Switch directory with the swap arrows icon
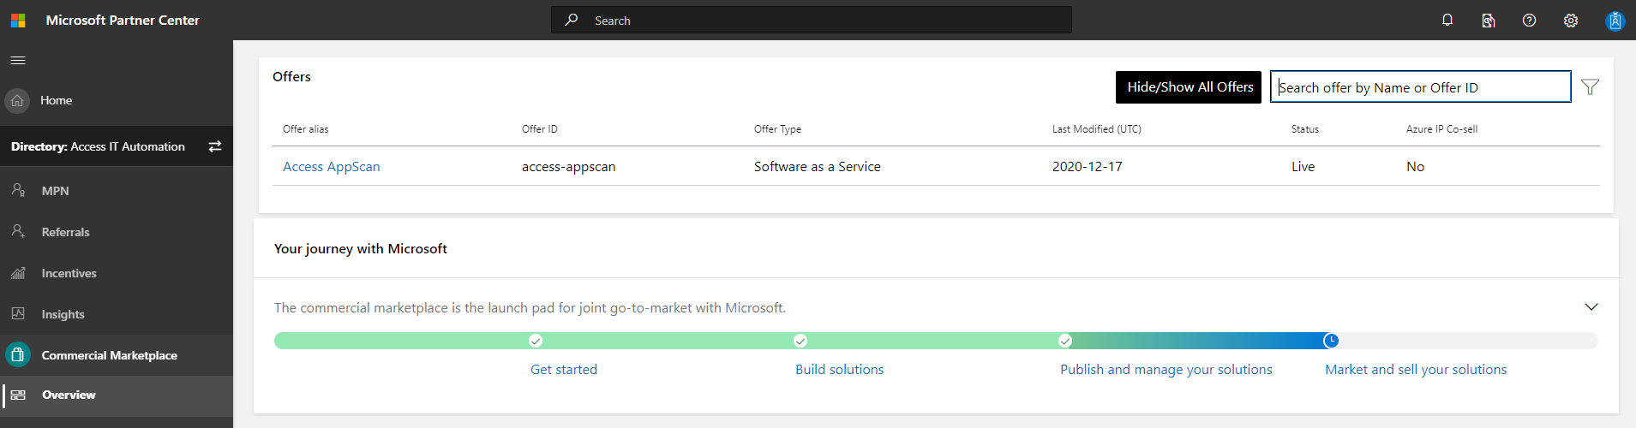Viewport: 1636px width, 428px height. (x=215, y=146)
